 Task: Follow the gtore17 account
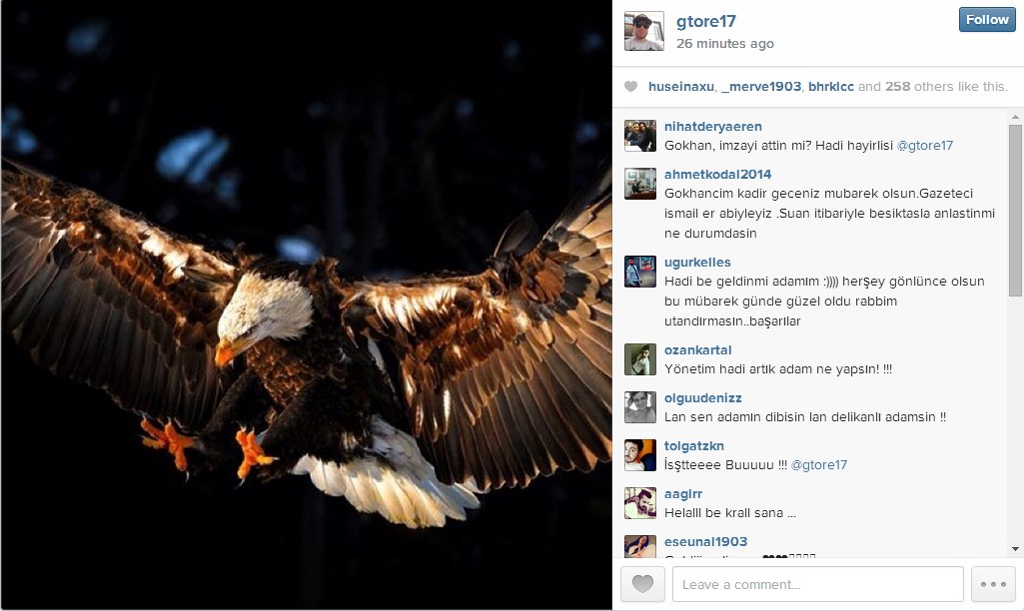click(x=987, y=20)
